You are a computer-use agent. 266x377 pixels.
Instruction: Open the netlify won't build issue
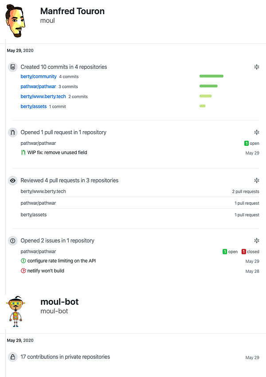pos(46,271)
